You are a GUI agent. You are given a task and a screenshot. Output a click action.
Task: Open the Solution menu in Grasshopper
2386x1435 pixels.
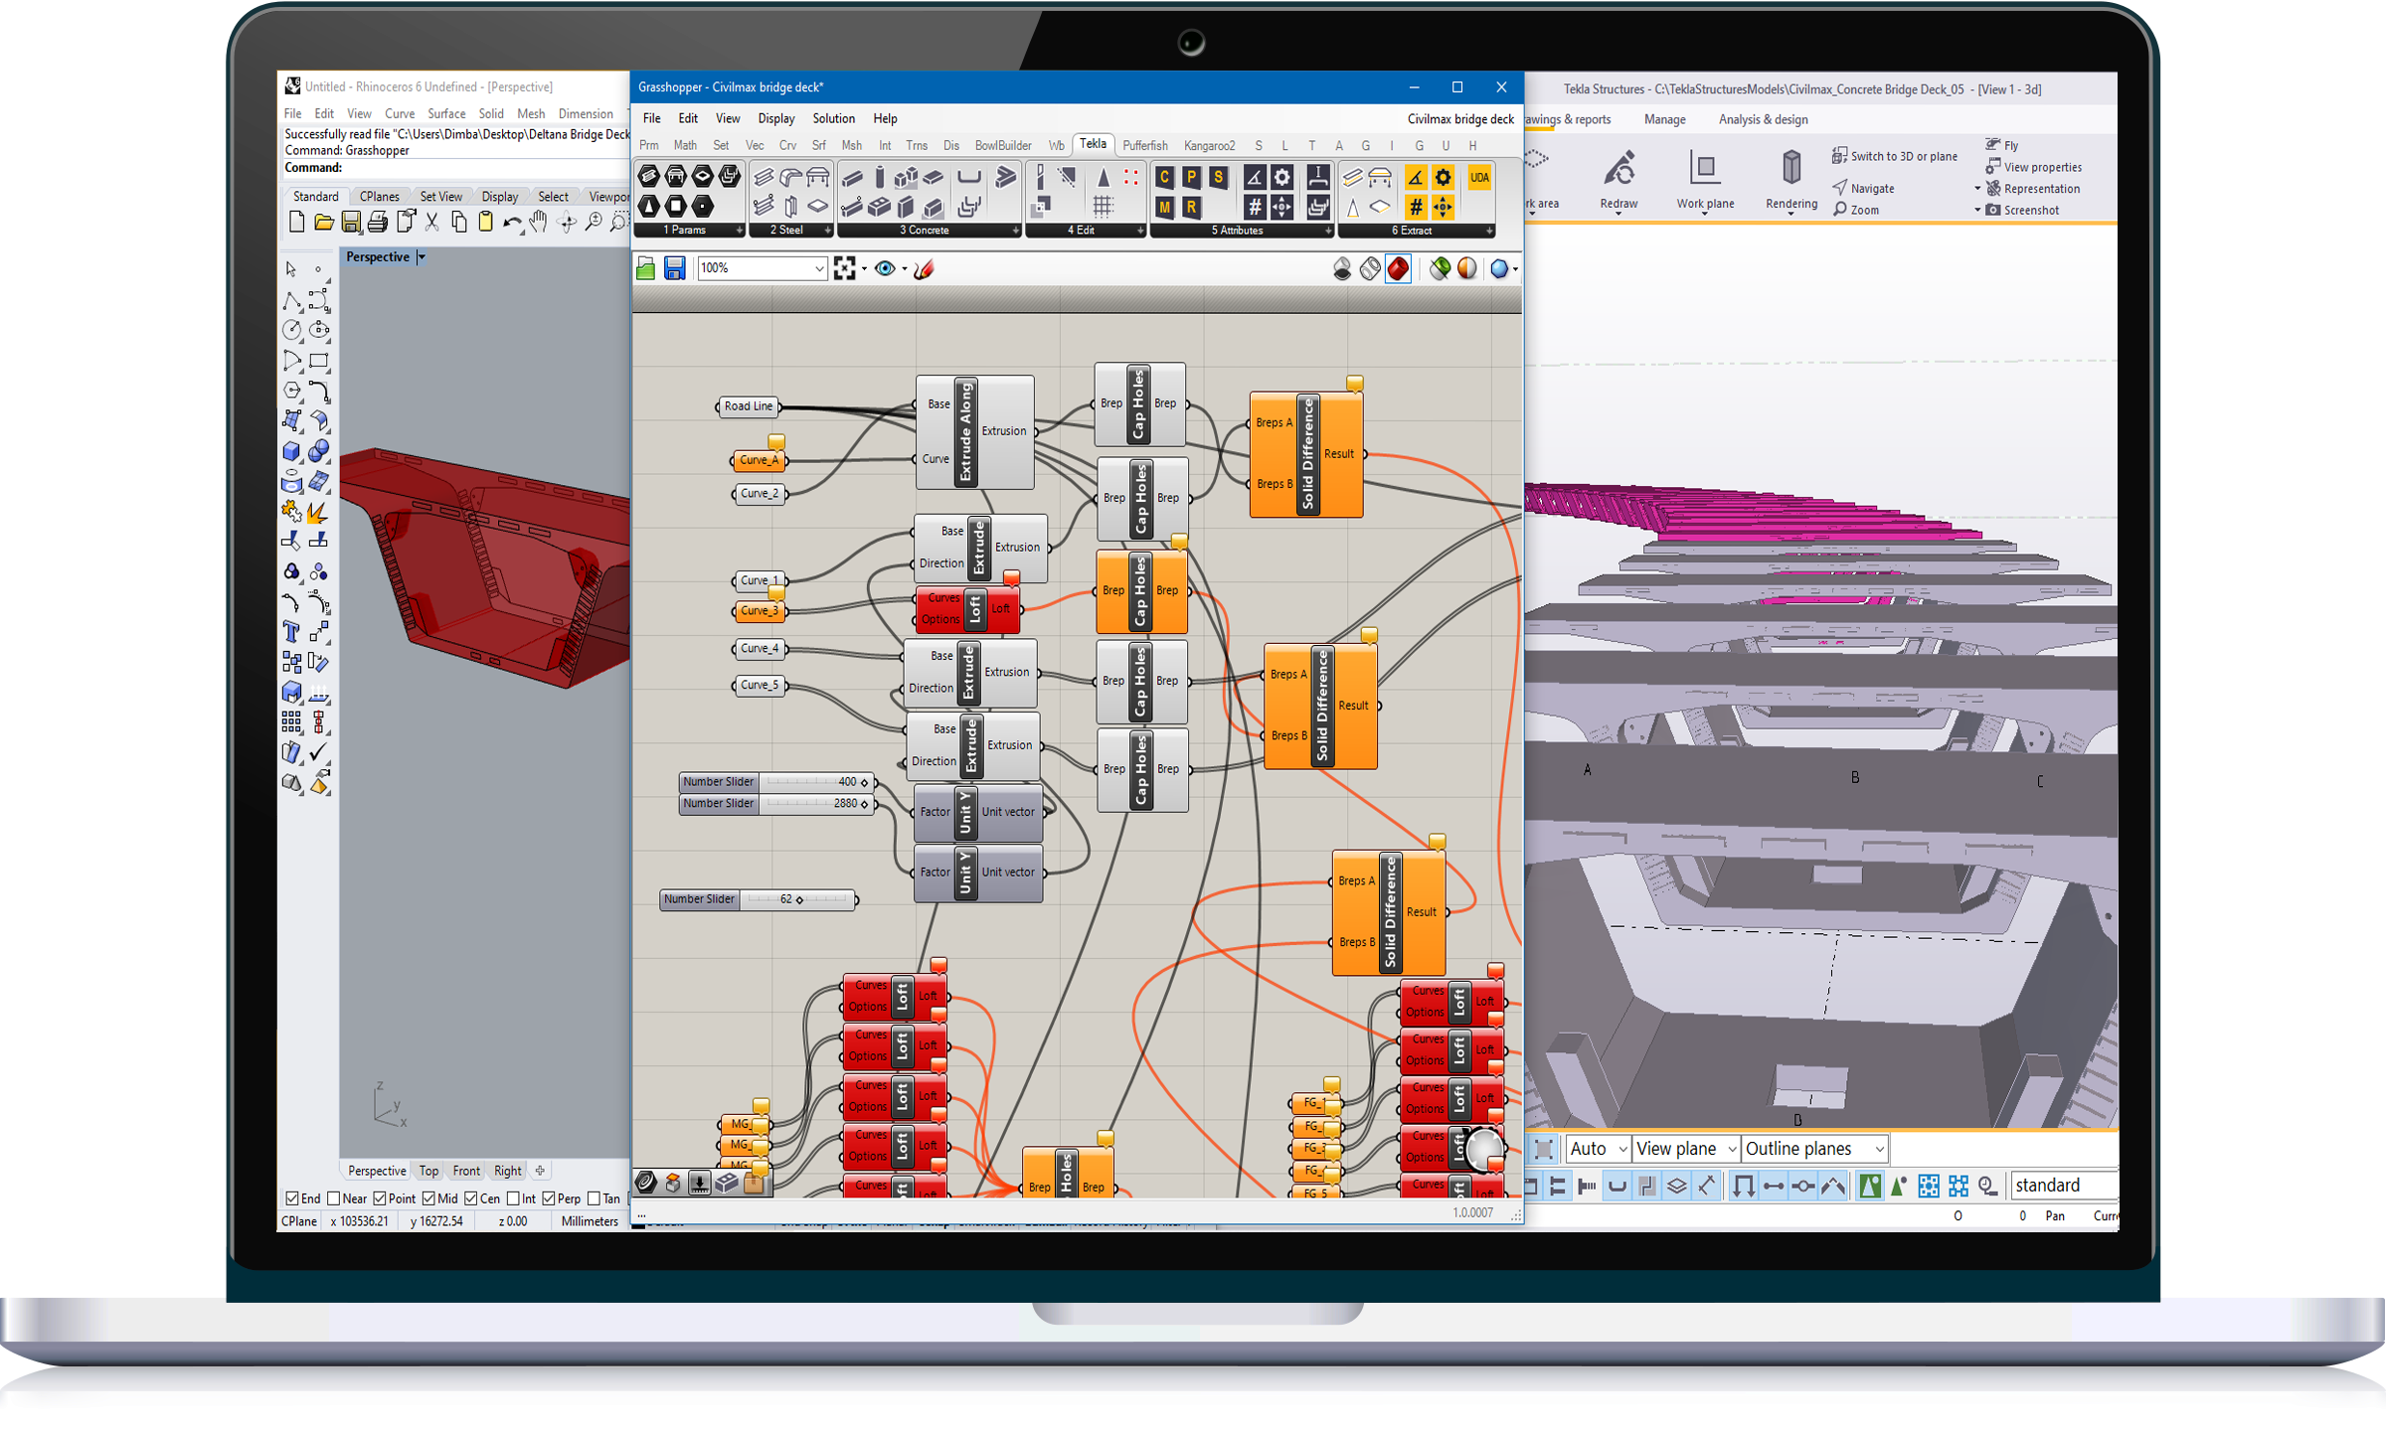tap(833, 118)
